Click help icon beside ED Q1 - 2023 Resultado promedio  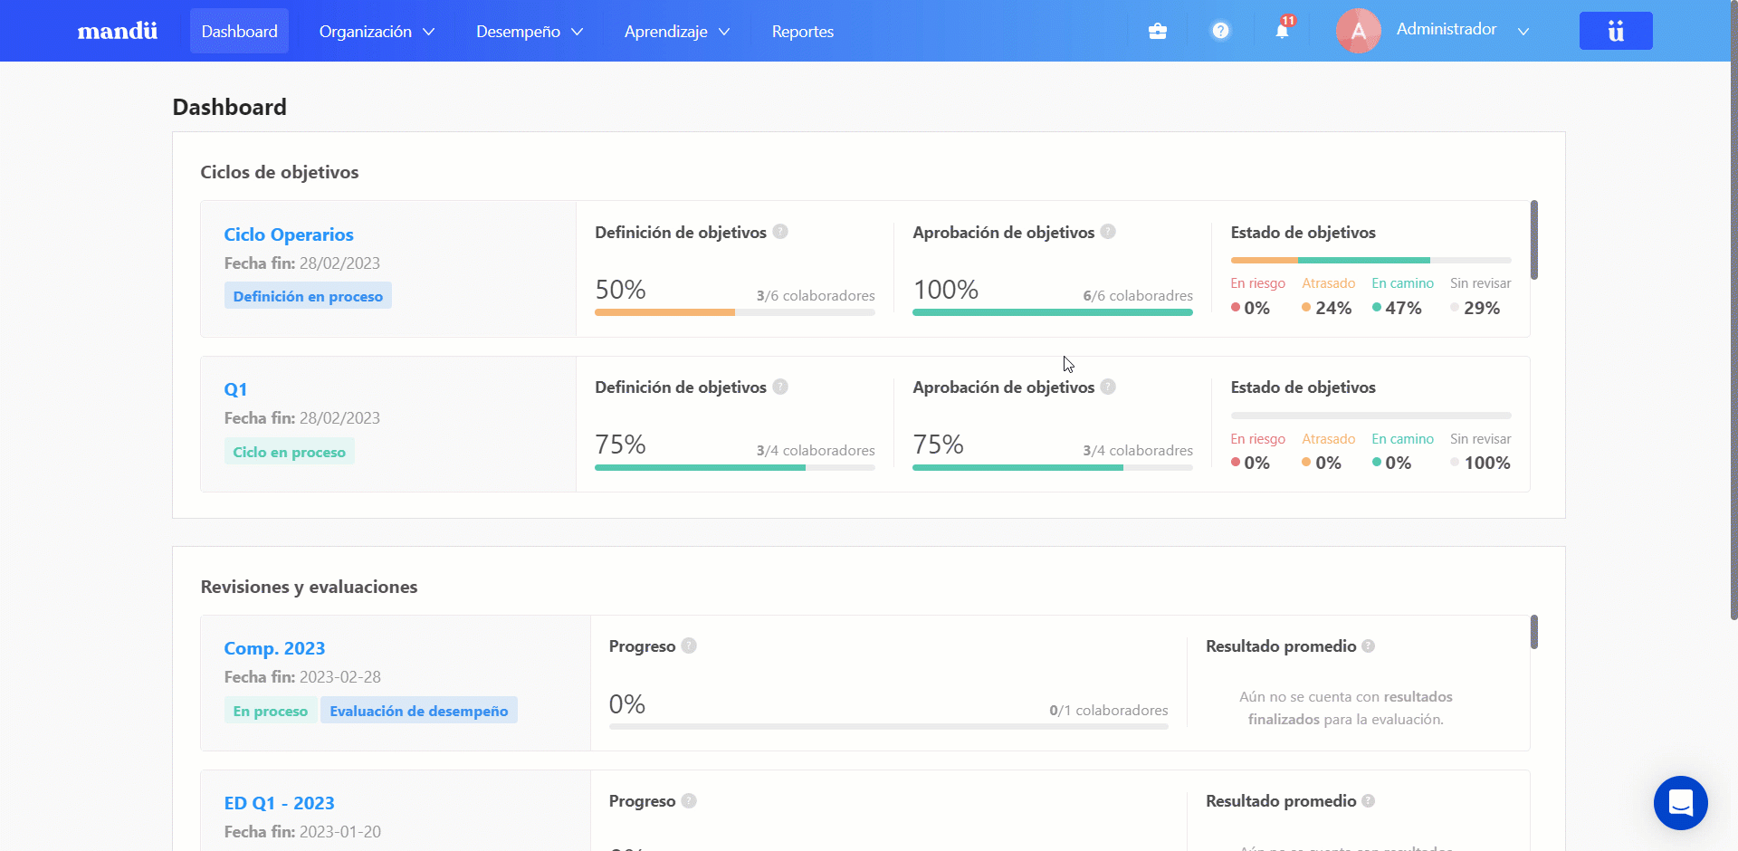(x=1368, y=800)
